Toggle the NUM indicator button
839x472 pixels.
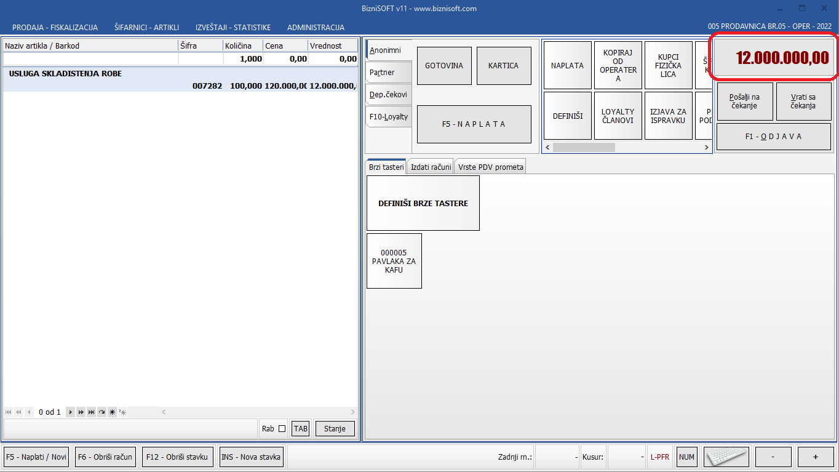(686, 457)
